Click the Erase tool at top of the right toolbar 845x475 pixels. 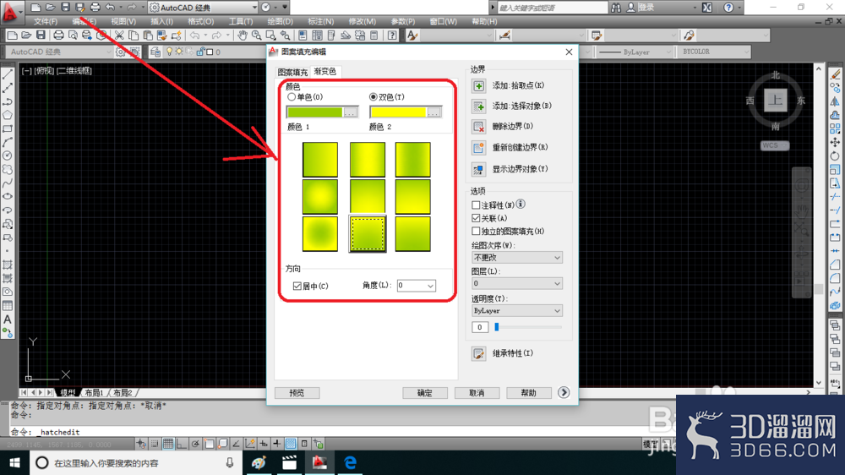pos(835,75)
